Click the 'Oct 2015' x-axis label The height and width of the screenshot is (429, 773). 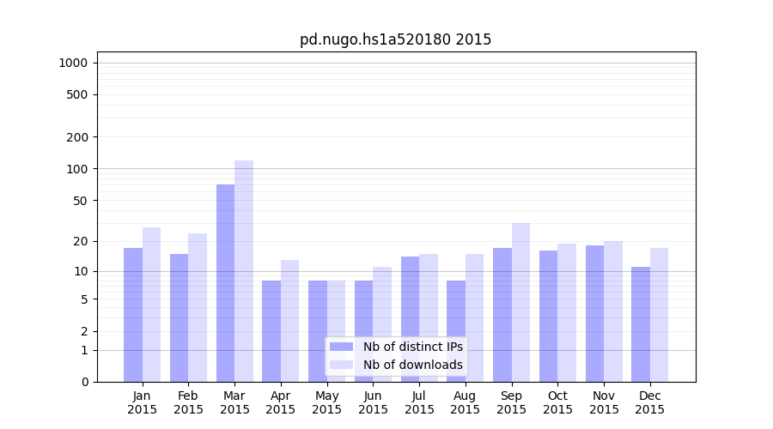pos(557,402)
